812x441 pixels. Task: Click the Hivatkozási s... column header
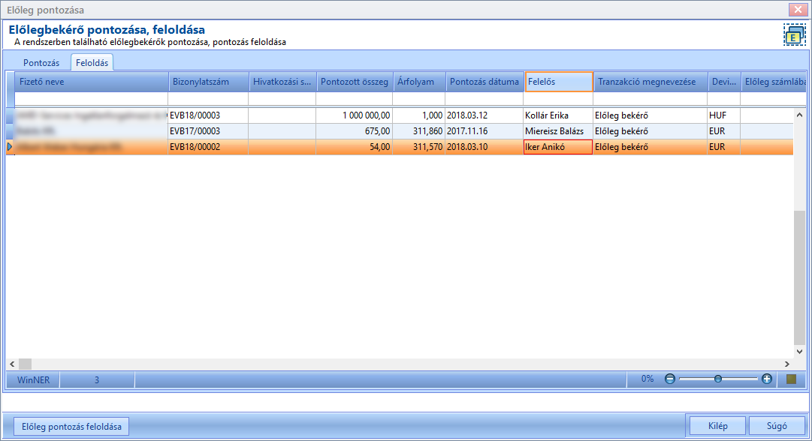point(282,82)
